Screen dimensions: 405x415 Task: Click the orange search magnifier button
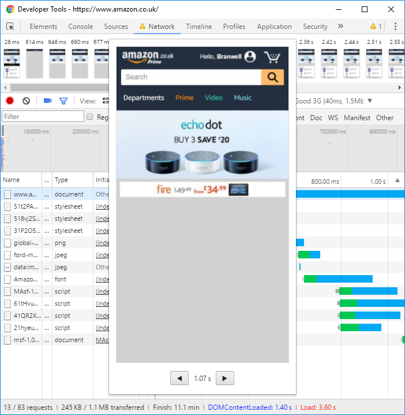coord(272,77)
